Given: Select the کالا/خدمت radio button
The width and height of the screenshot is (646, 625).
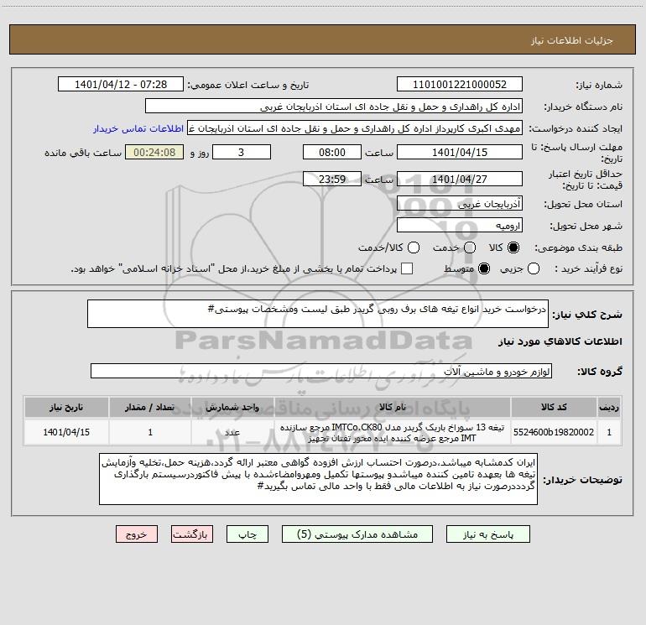Looking at the screenshot, I should [414, 247].
